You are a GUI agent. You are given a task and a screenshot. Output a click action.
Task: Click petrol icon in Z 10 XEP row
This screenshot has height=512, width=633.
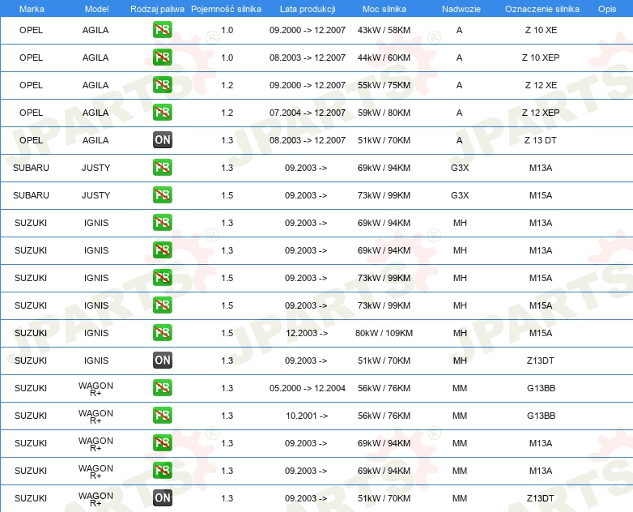click(162, 58)
